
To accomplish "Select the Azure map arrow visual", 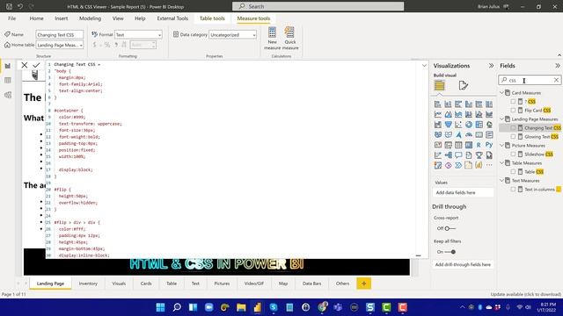I will [x=458, y=134].
